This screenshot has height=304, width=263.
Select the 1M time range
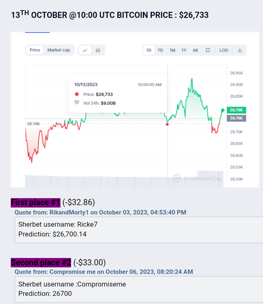(172, 50)
